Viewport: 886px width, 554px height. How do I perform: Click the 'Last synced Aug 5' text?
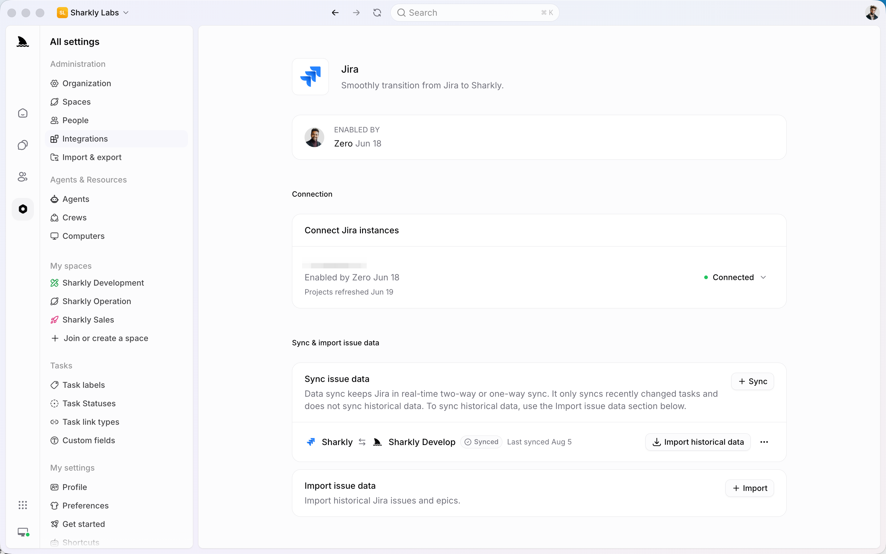(x=539, y=442)
